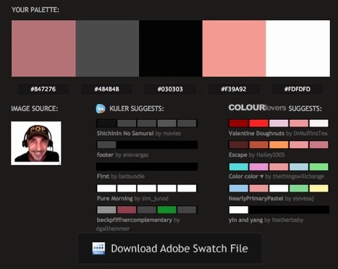Click author name enkvargas
The height and width of the screenshot is (269, 338).
[135, 155]
